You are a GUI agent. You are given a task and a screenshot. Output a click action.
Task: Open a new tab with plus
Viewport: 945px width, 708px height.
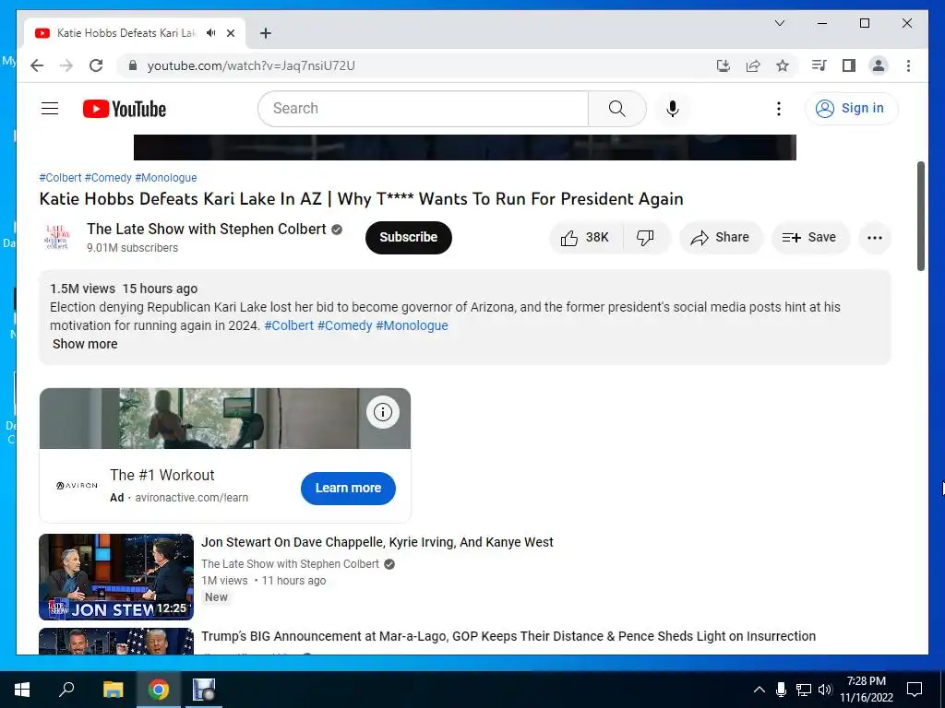coord(266,33)
